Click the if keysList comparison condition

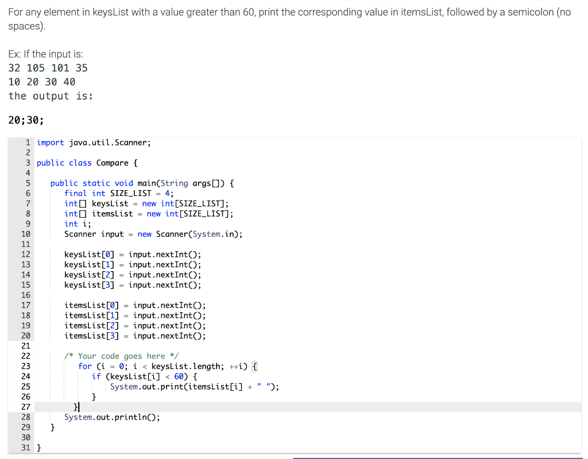(138, 376)
